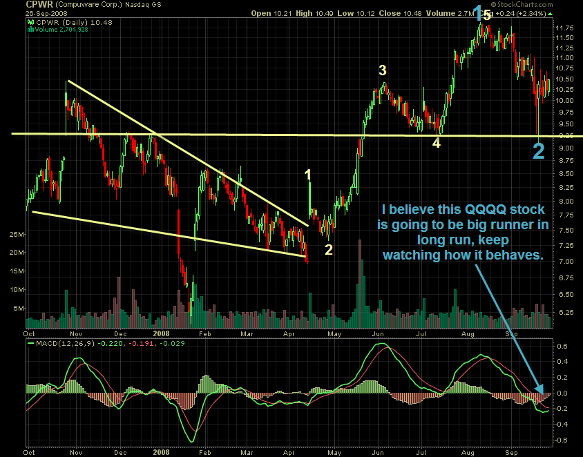Click the Low 10.12 value
583x457 pixels.
pos(356,13)
